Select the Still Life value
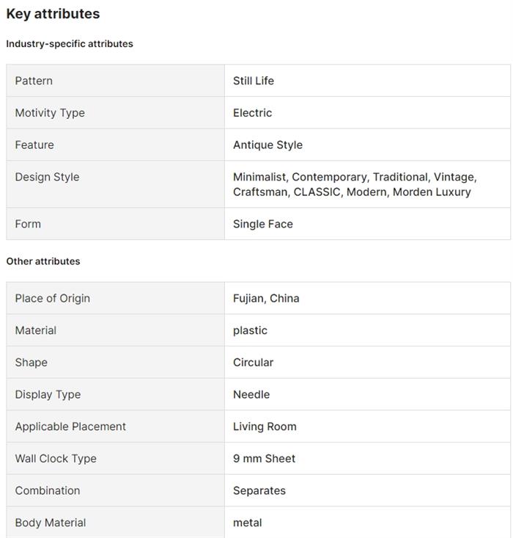 (254, 81)
